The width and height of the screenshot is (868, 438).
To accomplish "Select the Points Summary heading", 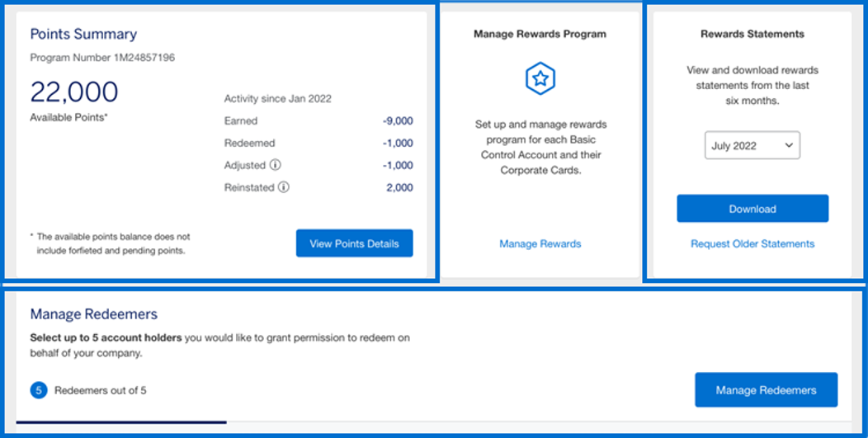I will [83, 34].
